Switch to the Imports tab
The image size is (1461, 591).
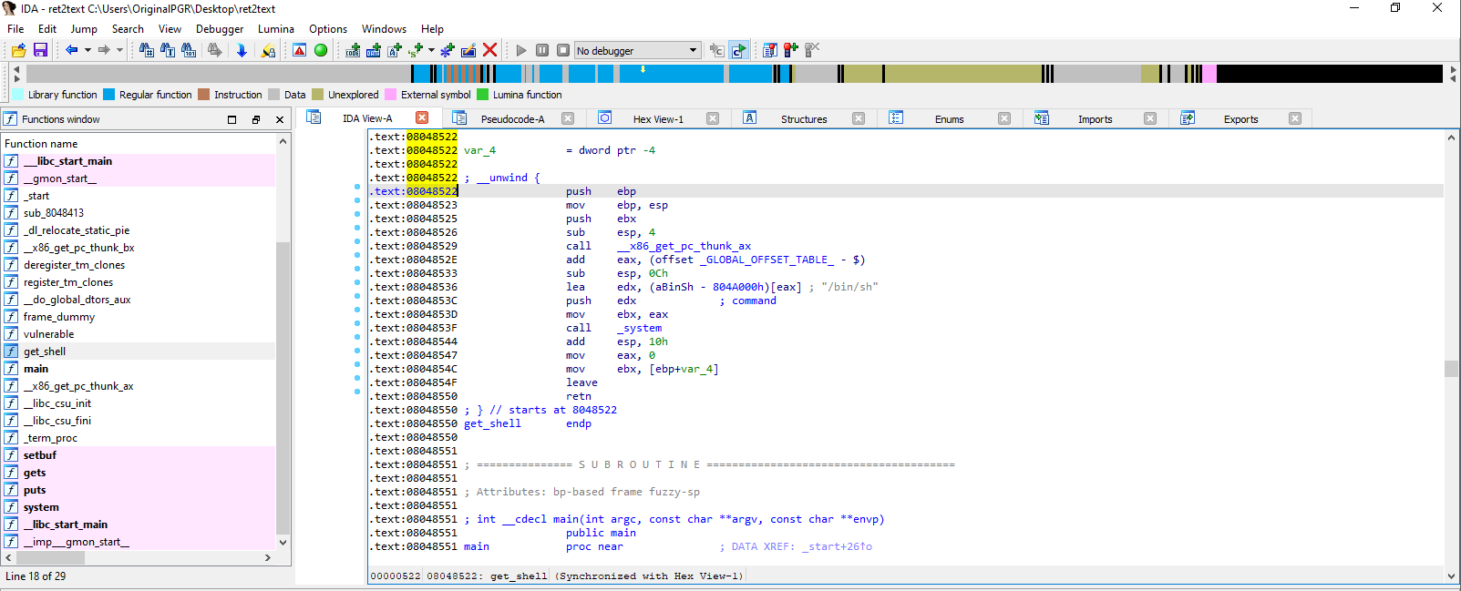[x=1095, y=118]
